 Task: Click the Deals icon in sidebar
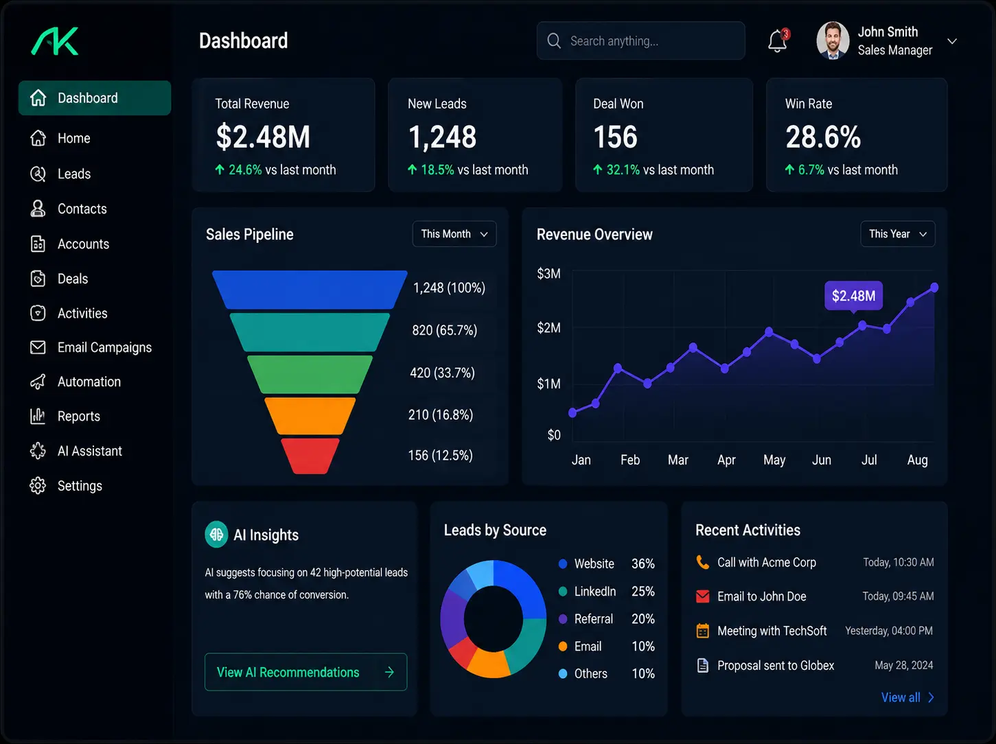pos(38,279)
